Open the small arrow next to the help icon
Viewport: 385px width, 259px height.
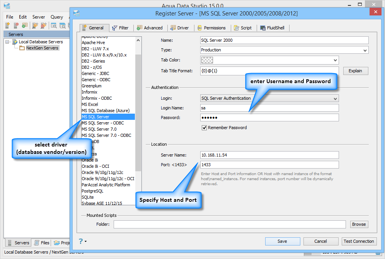coord(85,241)
